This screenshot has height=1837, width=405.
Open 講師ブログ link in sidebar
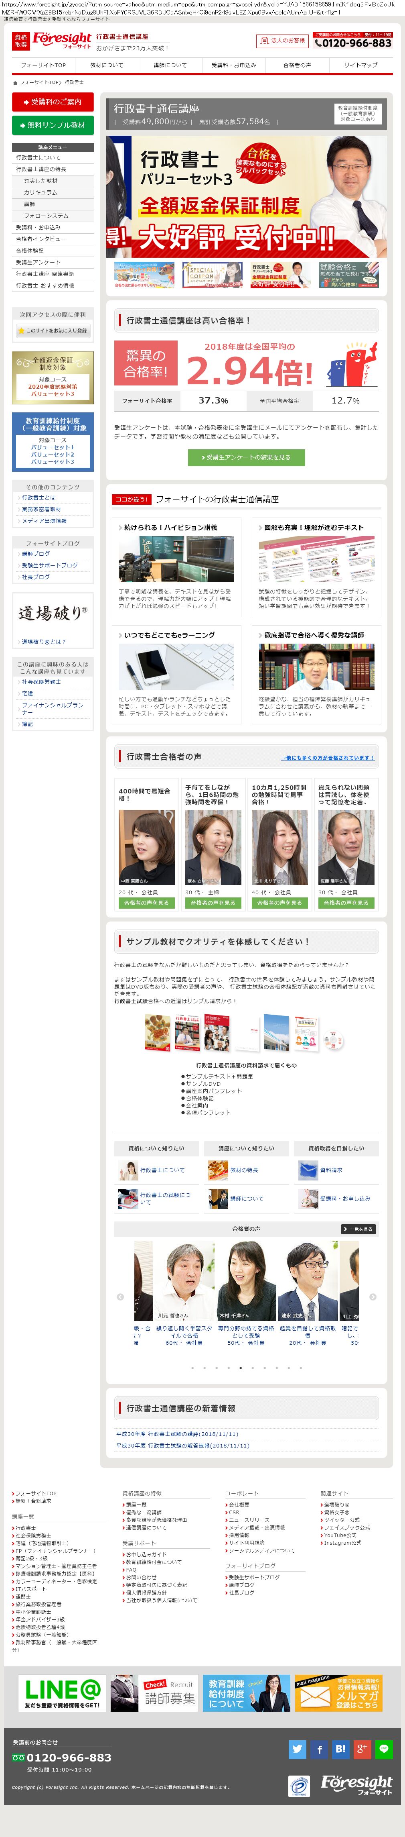36,553
